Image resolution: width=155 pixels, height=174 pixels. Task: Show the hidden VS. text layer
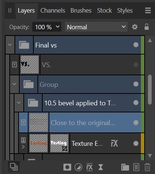point(136,65)
